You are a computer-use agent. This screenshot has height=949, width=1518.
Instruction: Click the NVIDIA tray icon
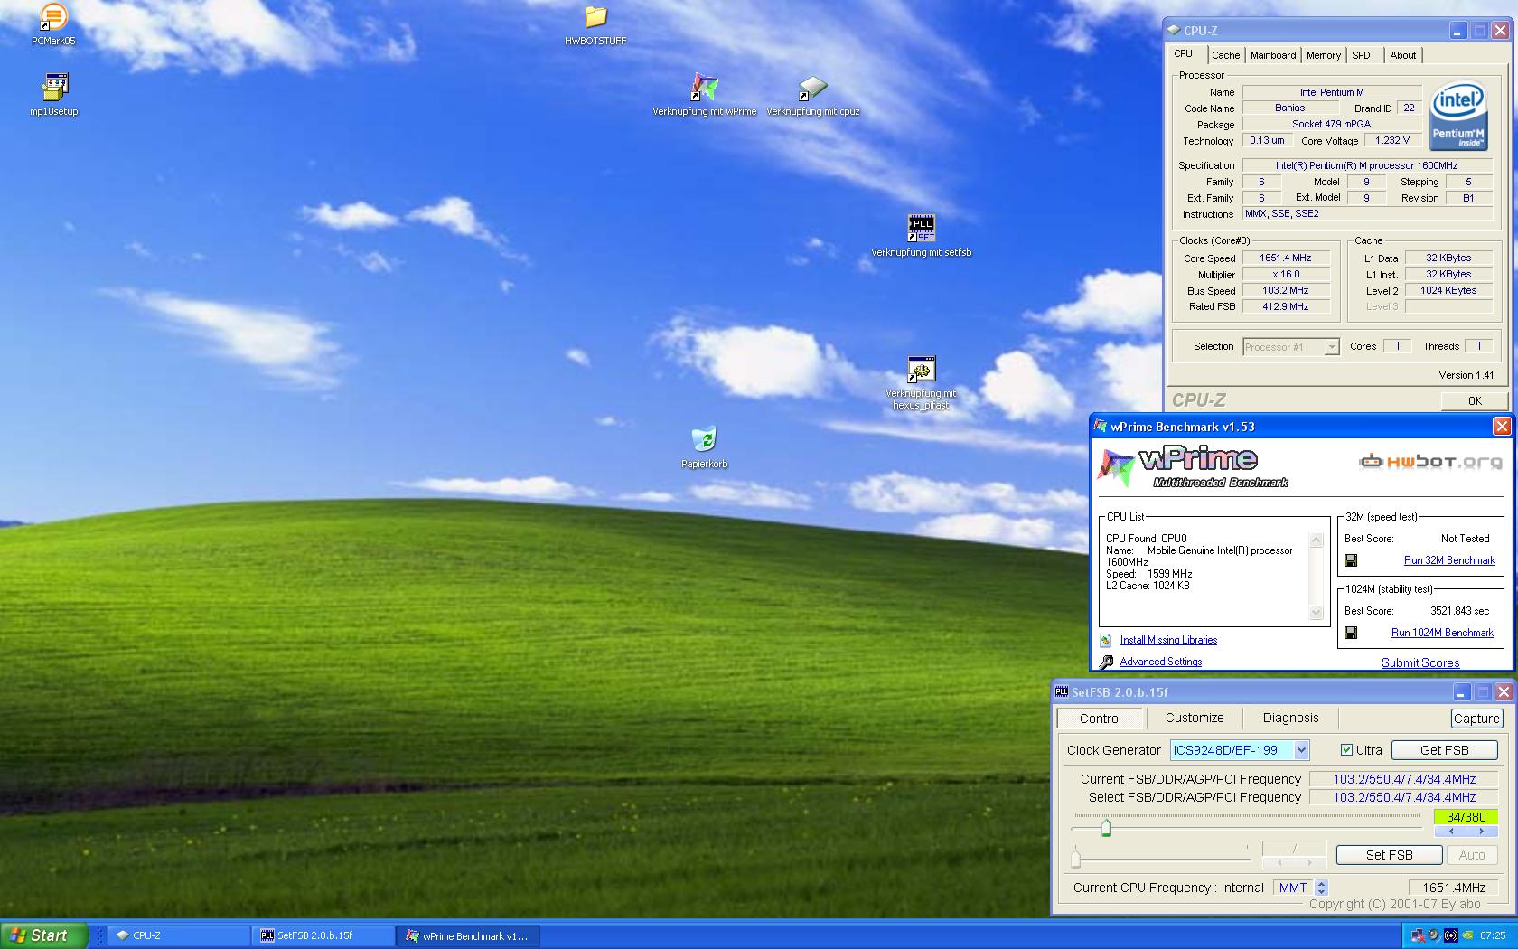(1467, 935)
